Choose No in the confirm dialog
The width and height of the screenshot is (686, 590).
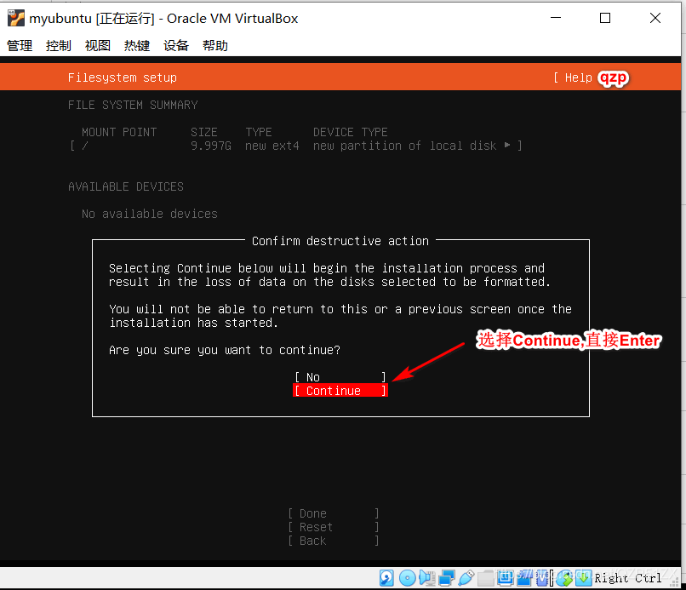(340, 377)
